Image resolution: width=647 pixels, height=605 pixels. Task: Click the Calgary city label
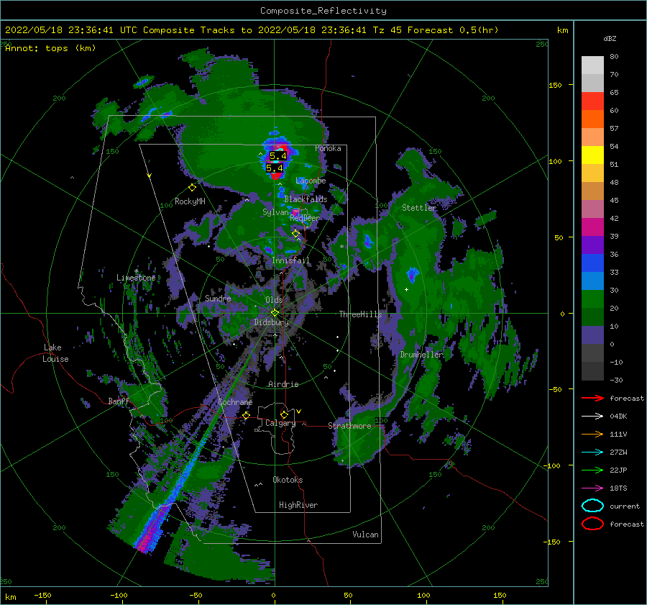tap(280, 423)
